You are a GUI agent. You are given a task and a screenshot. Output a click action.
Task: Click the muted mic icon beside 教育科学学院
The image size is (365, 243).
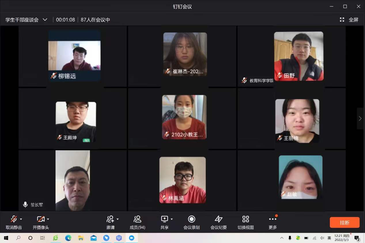[x=244, y=81]
